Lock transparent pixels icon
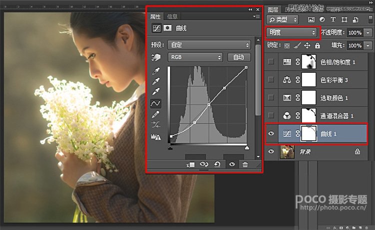Screen dimensions: 375x230 click(x=287, y=46)
